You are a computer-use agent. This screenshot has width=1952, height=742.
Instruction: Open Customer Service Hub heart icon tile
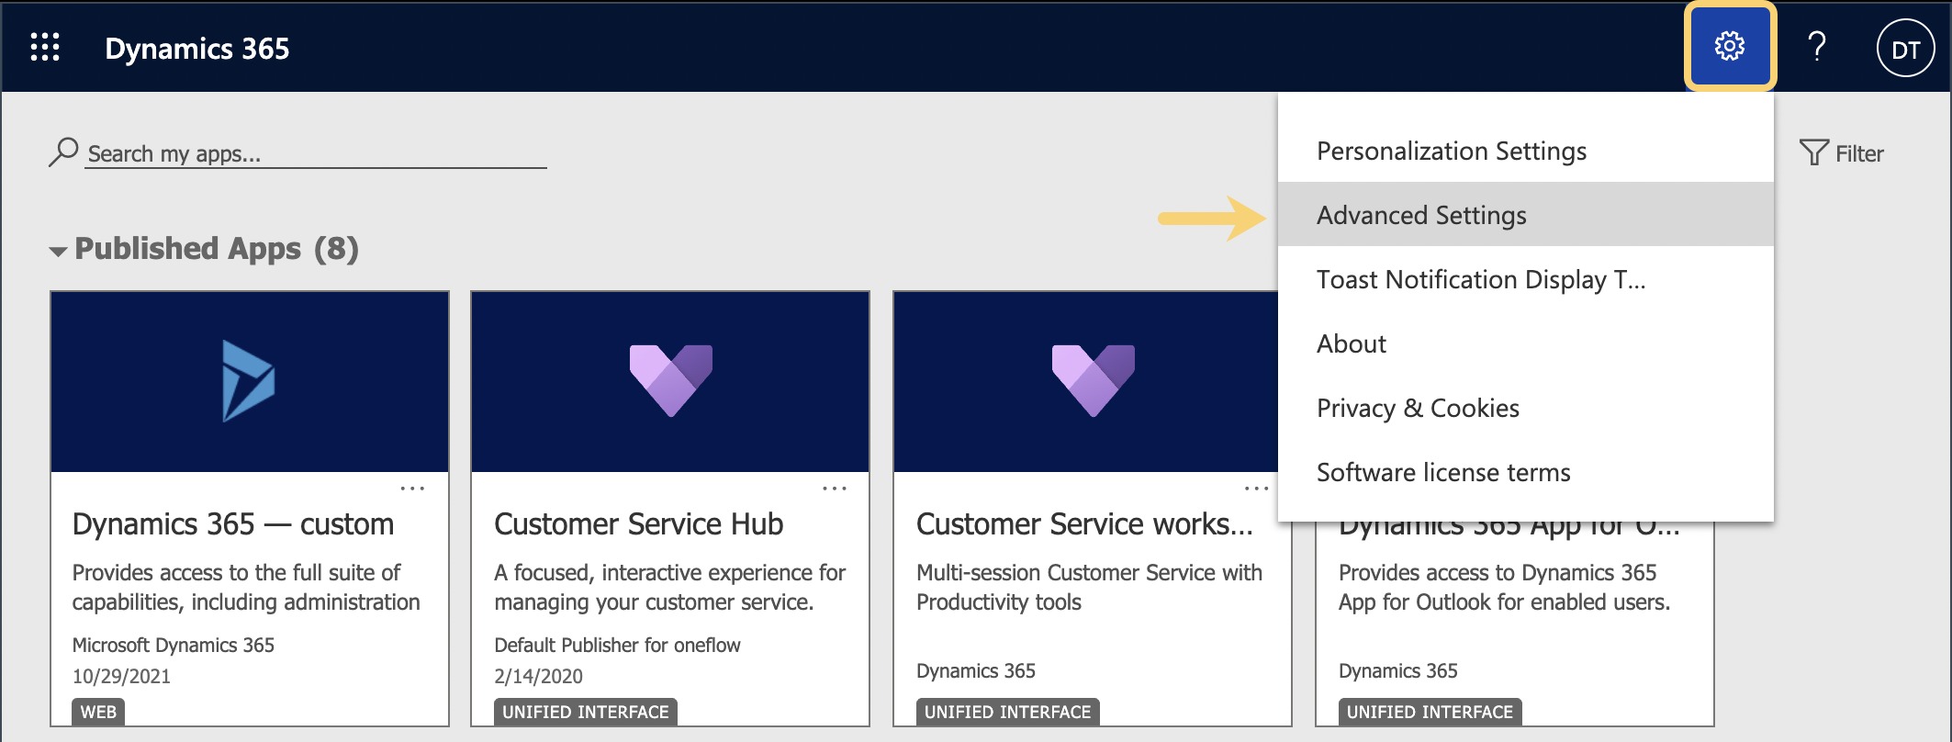point(670,381)
